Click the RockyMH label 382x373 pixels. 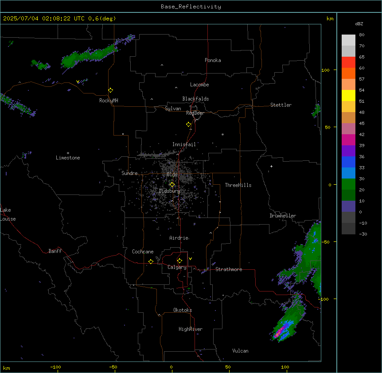(x=109, y=101)
